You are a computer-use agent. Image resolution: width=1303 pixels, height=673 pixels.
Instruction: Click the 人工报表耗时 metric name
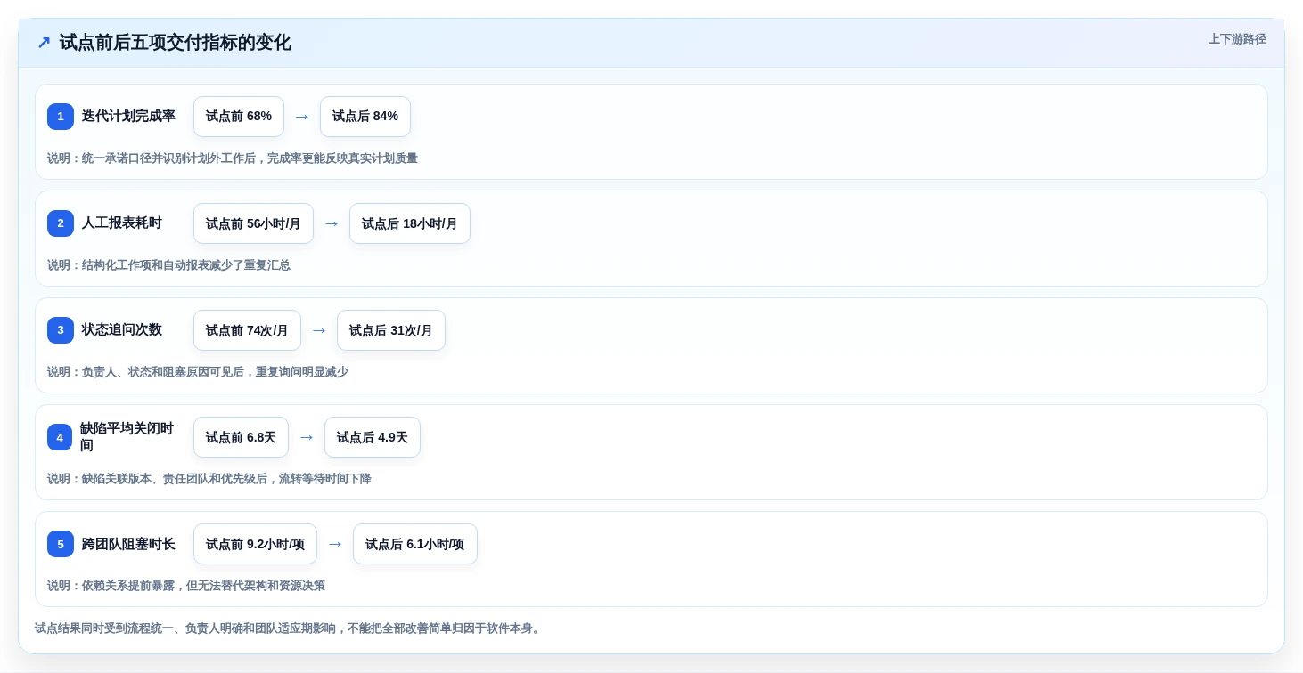pyautogui.click(x=122, y=223)
